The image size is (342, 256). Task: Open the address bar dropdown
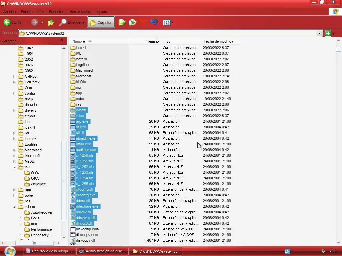tap(320, 33)
